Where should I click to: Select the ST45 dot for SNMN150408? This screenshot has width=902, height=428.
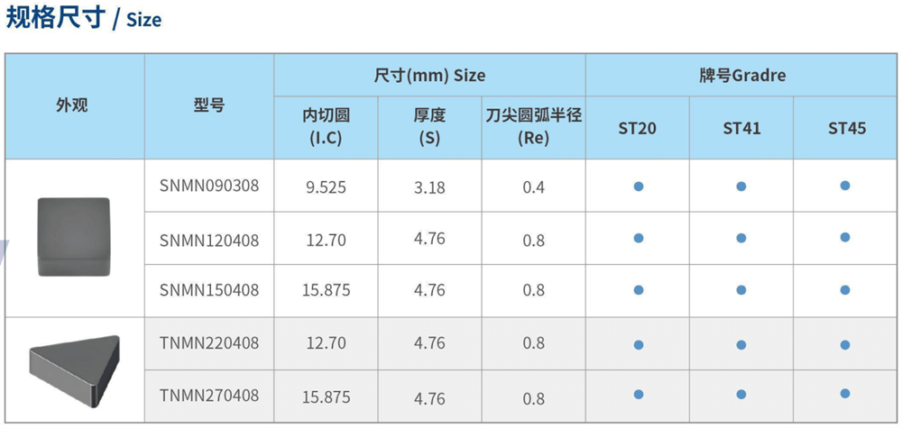click(844, 290)
